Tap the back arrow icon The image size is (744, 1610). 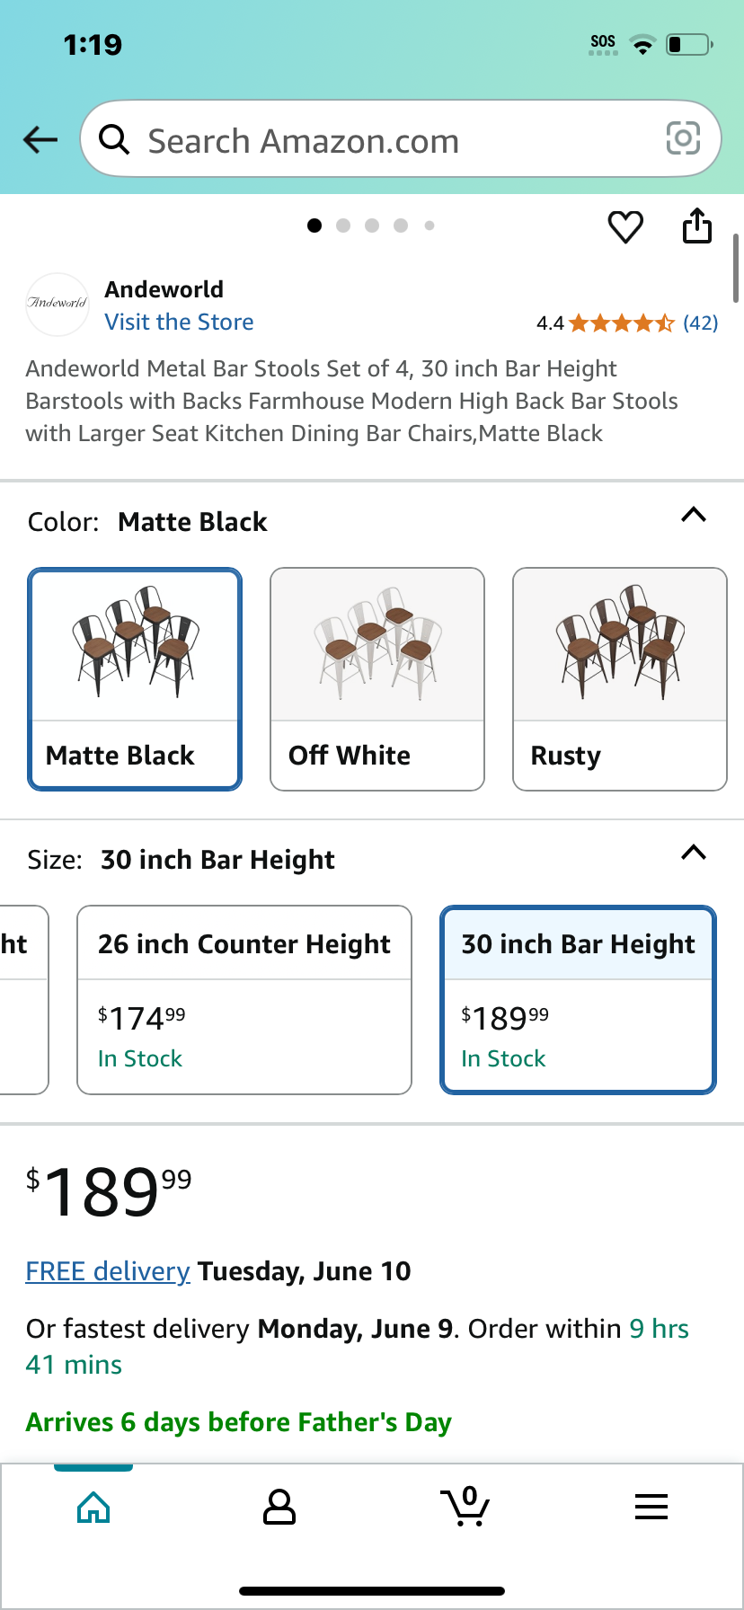(40, 139)
